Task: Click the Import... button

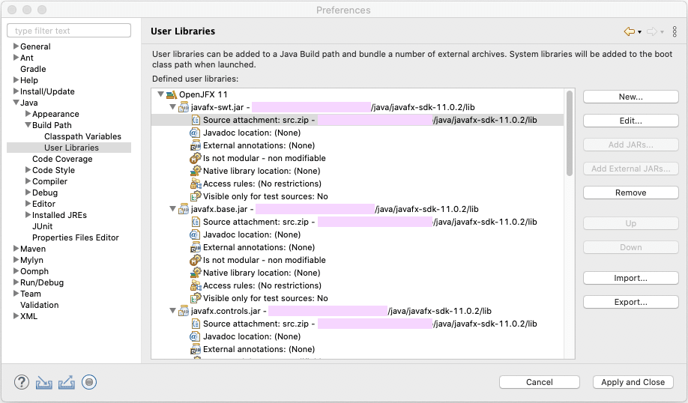Action: pyautogui.click(x=630, y=278)
